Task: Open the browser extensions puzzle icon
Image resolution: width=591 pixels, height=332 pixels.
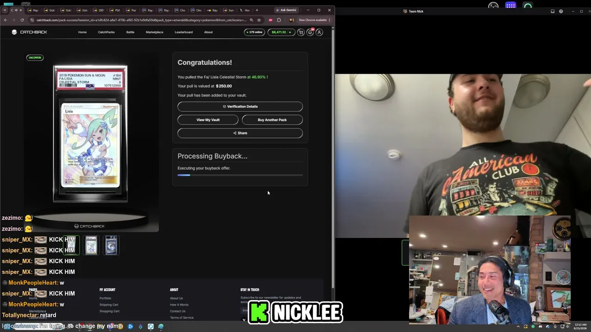Action: (279, 20)
